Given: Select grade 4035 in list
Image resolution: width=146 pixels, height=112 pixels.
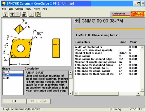Looking at the screenshot, I should tap(13, 78).
